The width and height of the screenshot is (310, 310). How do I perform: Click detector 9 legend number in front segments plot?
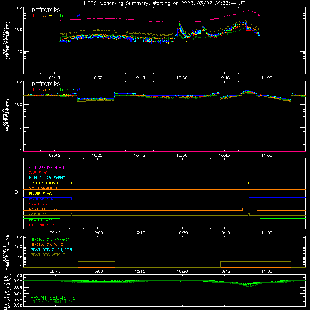coord(79,15)
